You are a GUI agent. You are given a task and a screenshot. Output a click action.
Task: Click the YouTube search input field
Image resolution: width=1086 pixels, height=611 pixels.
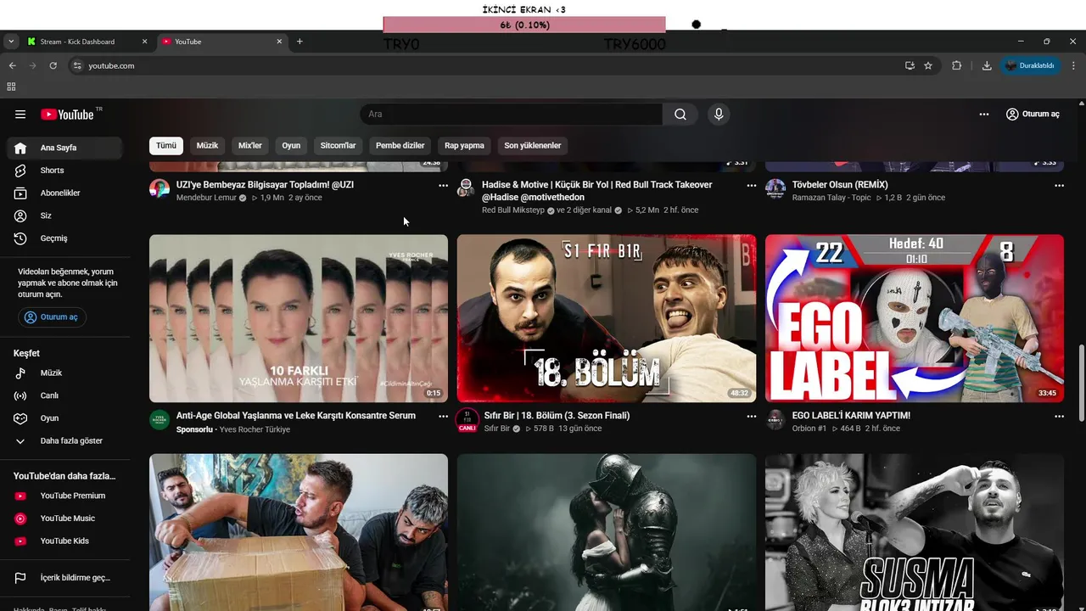pos(511,115)
